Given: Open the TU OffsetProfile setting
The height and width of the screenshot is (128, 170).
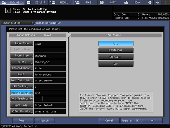Looking at the screenshot, I should point(22,99).
